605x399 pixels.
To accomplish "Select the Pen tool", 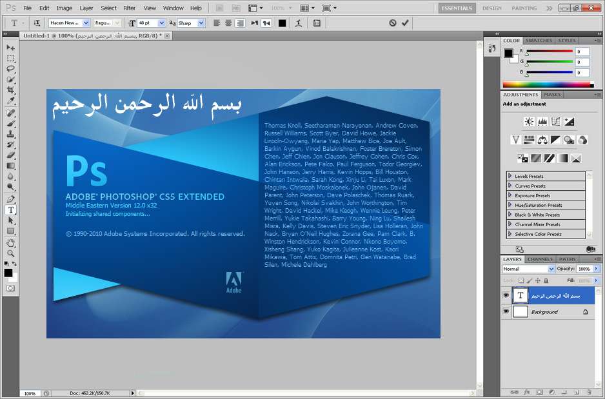I will pyautogui.click(x=11, y=199).
